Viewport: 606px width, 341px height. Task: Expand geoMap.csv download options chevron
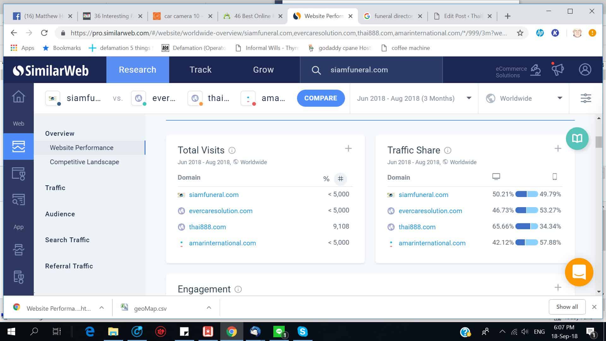209,308
